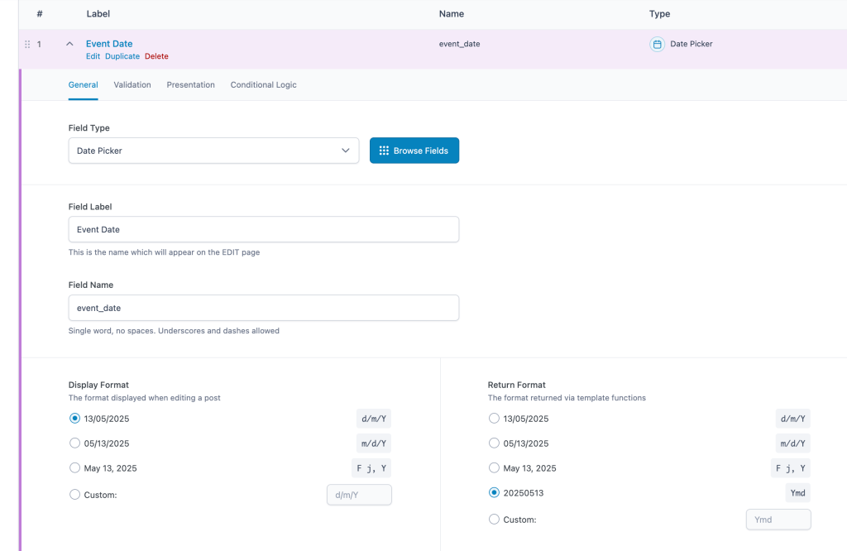
Task: Delete the Event Date field
Action: (156, 57)
